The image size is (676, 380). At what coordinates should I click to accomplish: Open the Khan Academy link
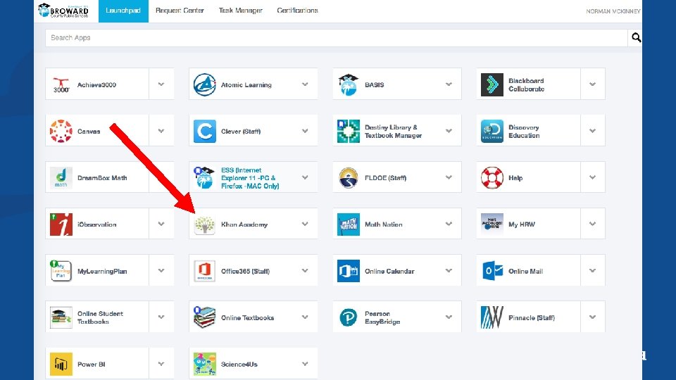tap(244, 224)
